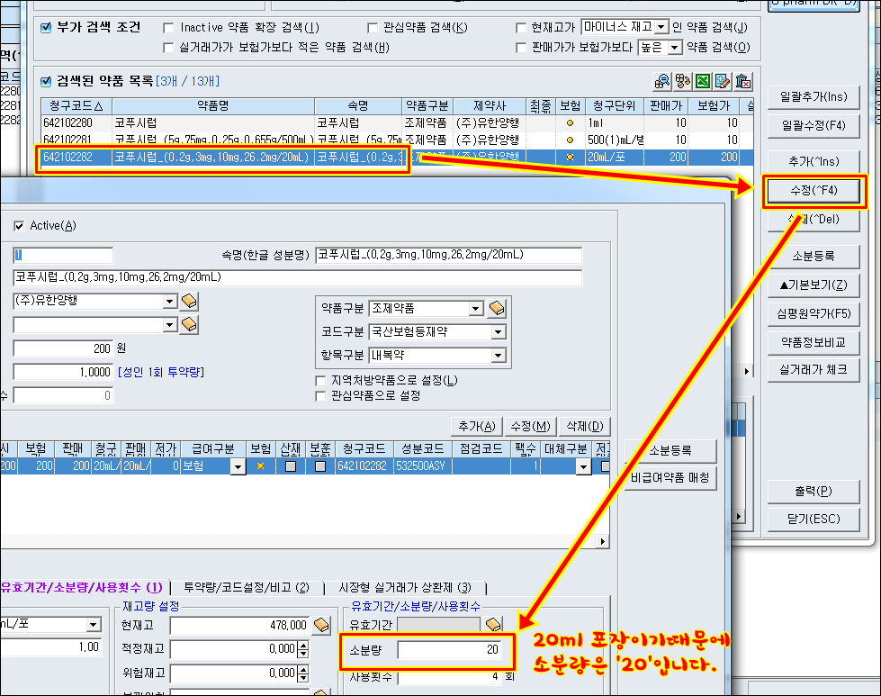Click the search icon above drug list
881x696 pixels.
(663, 82)
